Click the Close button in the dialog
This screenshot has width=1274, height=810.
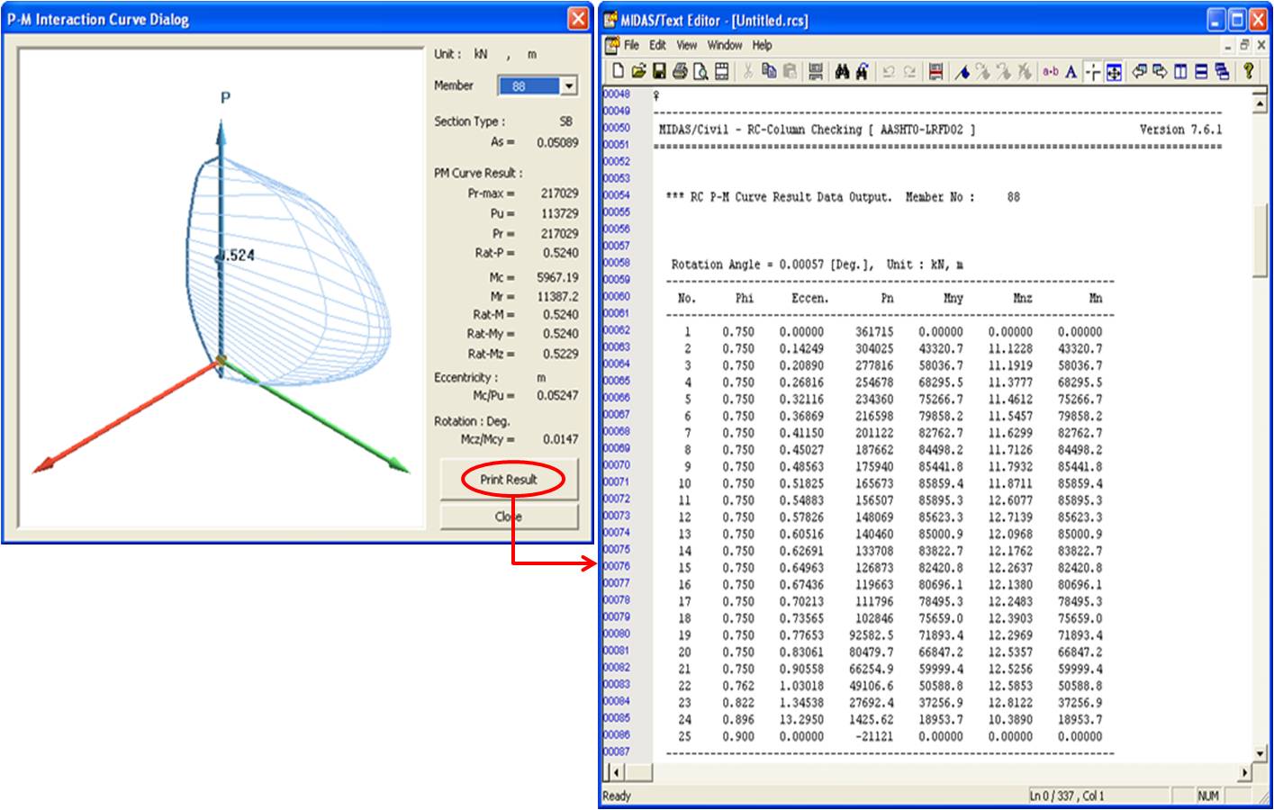click(509, 517)
